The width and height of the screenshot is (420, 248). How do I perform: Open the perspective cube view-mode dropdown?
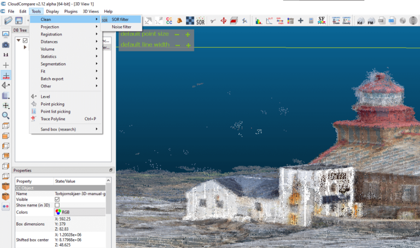(5, 96)
